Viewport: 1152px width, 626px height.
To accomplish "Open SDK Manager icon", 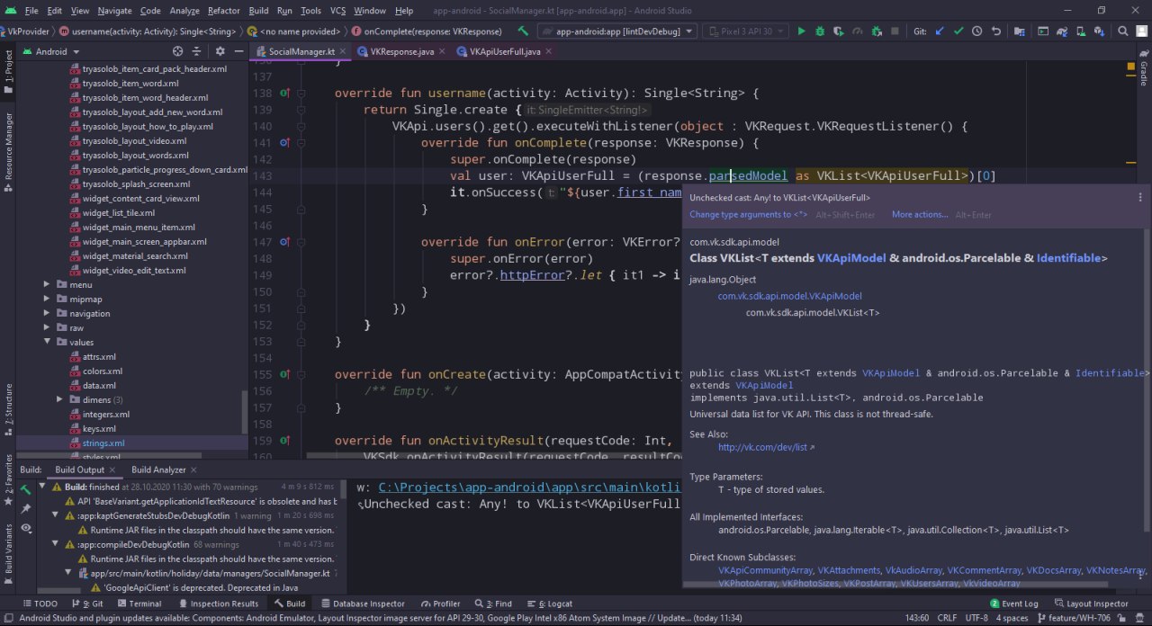I will 1099,31.
